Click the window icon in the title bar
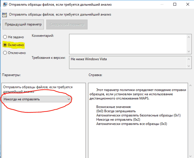194x158 pixels. (5, 5)
